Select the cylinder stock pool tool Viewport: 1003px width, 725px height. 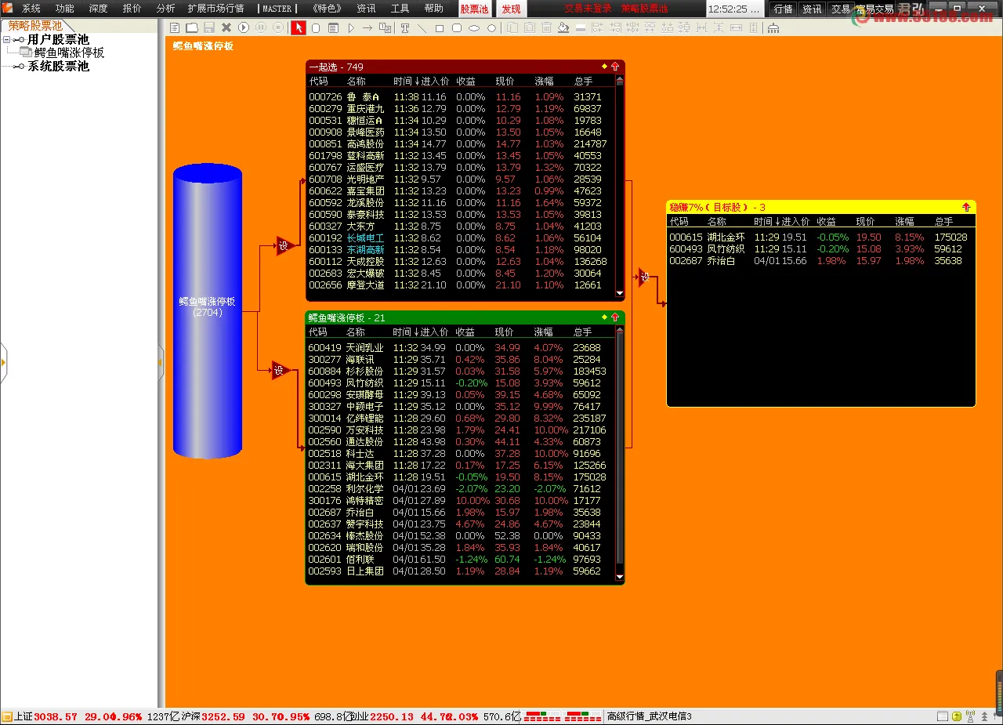[x=316, y=27]
